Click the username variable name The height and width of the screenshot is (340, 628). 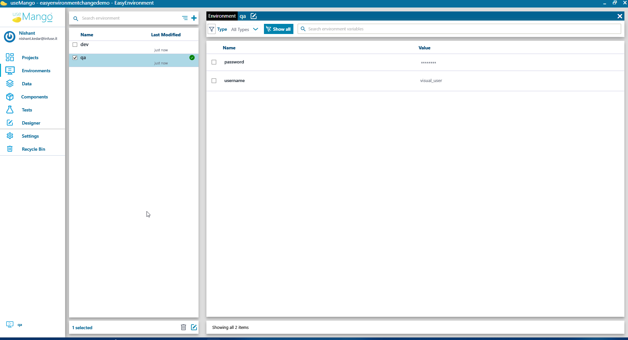(x=234, y=81)
